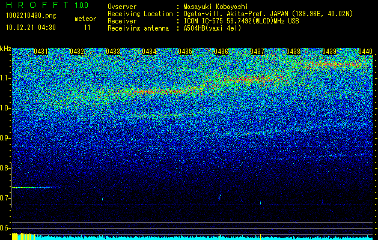Image resolution: width=378 pixels, height=240 pixels.
Task: Click the 0434 time marker
Action: (x=149, y=52)
